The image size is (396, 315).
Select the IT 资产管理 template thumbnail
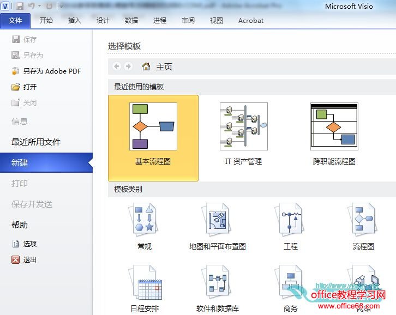pos(244,126)
